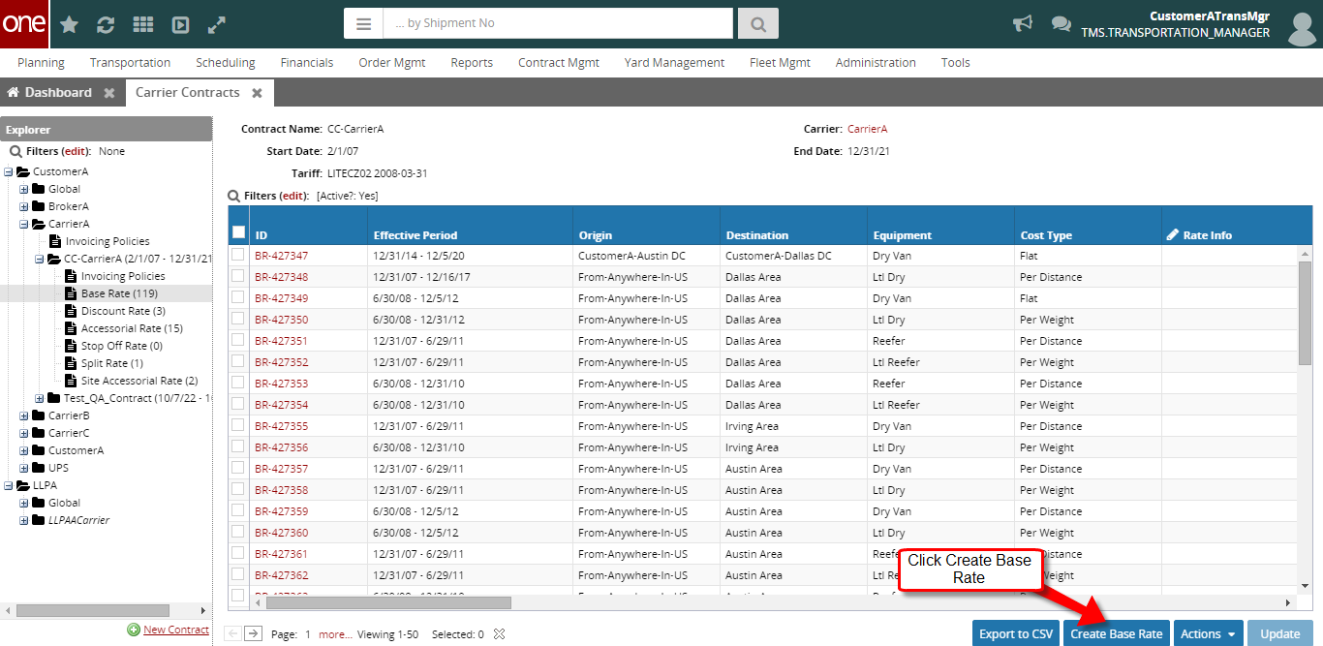The height and width of the screenshot is (646, 1323).
Task: Select Stop Off Rate (0) document icon
Action: (x=71, y=346)
